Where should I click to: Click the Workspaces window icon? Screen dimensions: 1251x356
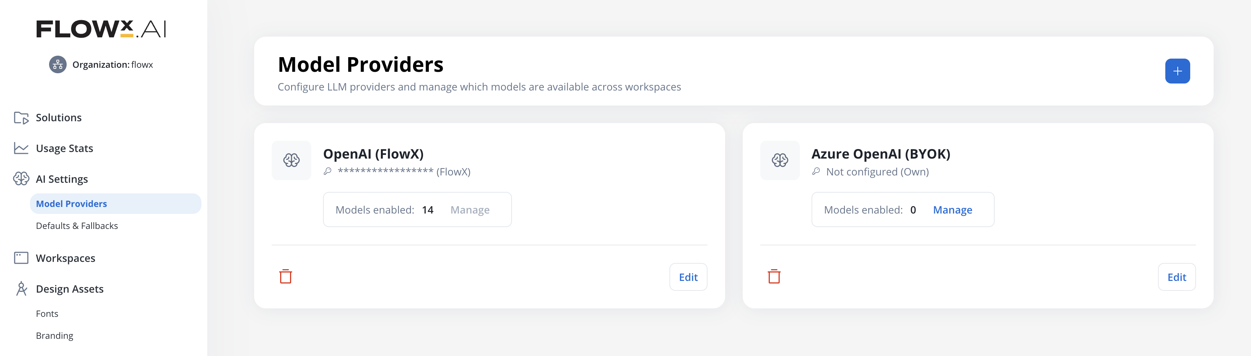click(21, 258)
